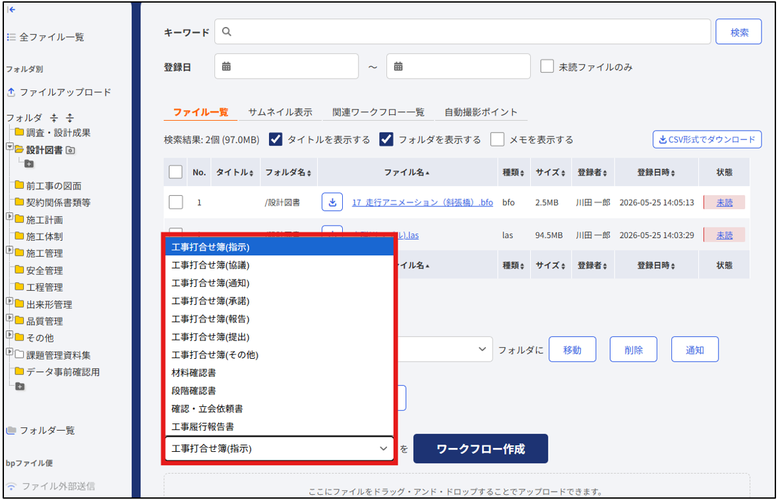Download the 17_走行アニメーション file via download icon

tap(332, 202)
